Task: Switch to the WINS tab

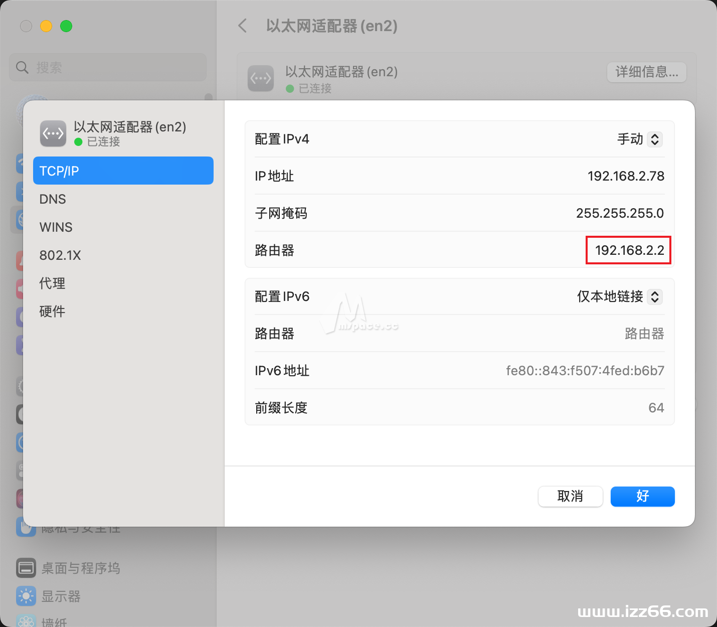Action: tap(55, 227)
